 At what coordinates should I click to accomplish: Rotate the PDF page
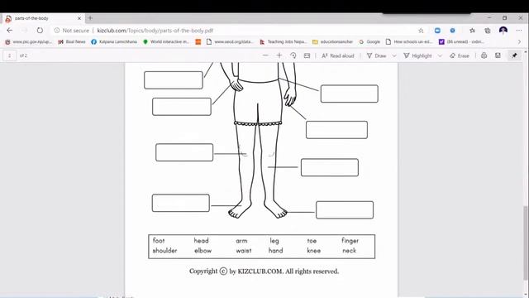293,55
